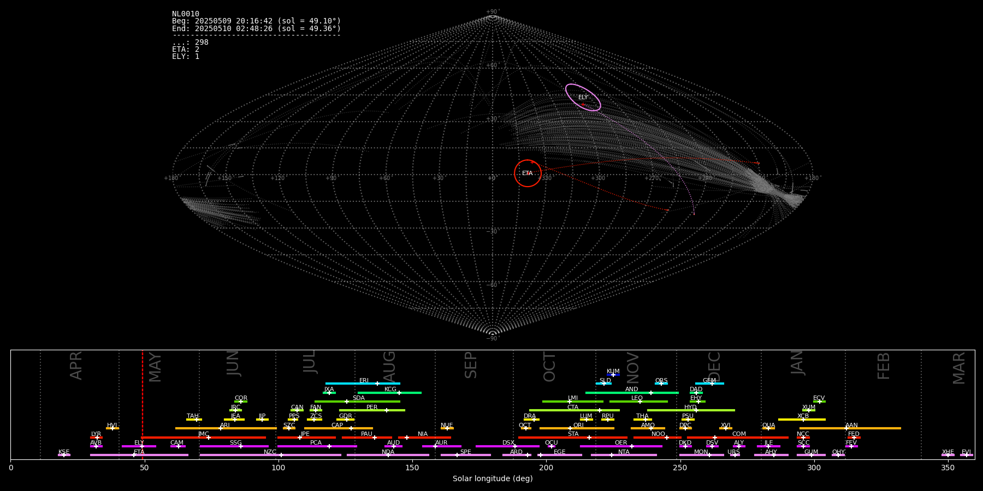Click the AUG month label
The height and width of the screenshot is (491, 983).
tap(389, 367)
